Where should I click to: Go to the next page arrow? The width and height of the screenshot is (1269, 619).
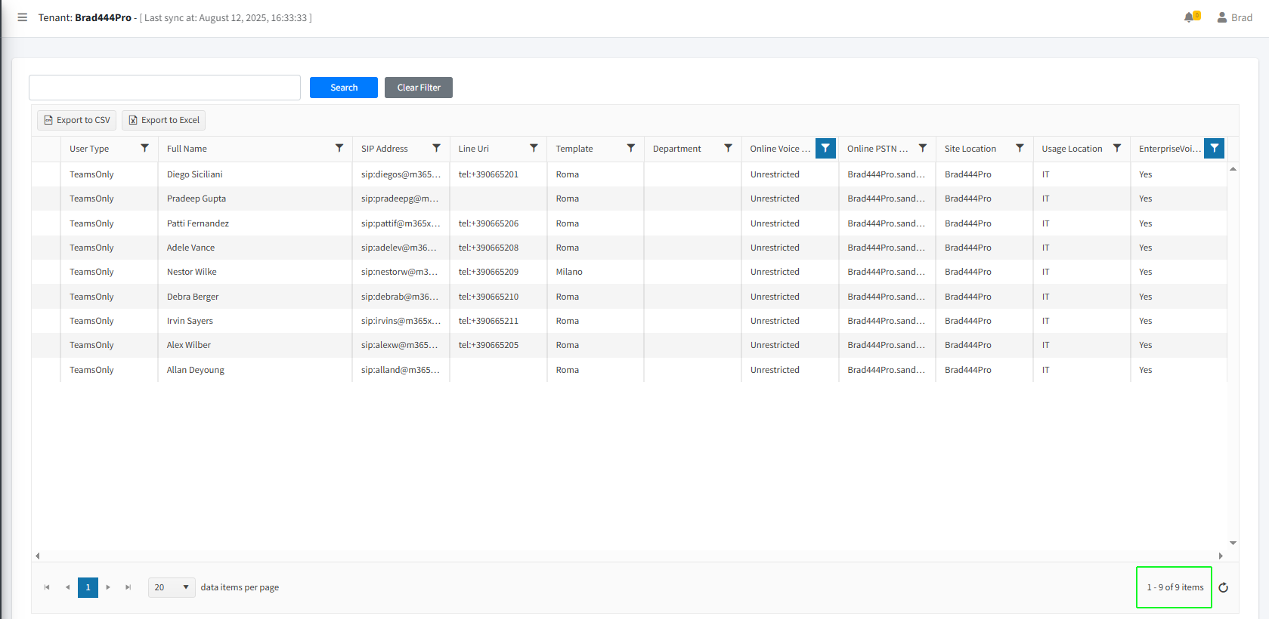tap(108, 587)
